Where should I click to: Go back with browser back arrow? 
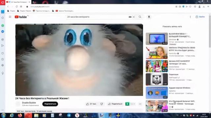(8, 7)
